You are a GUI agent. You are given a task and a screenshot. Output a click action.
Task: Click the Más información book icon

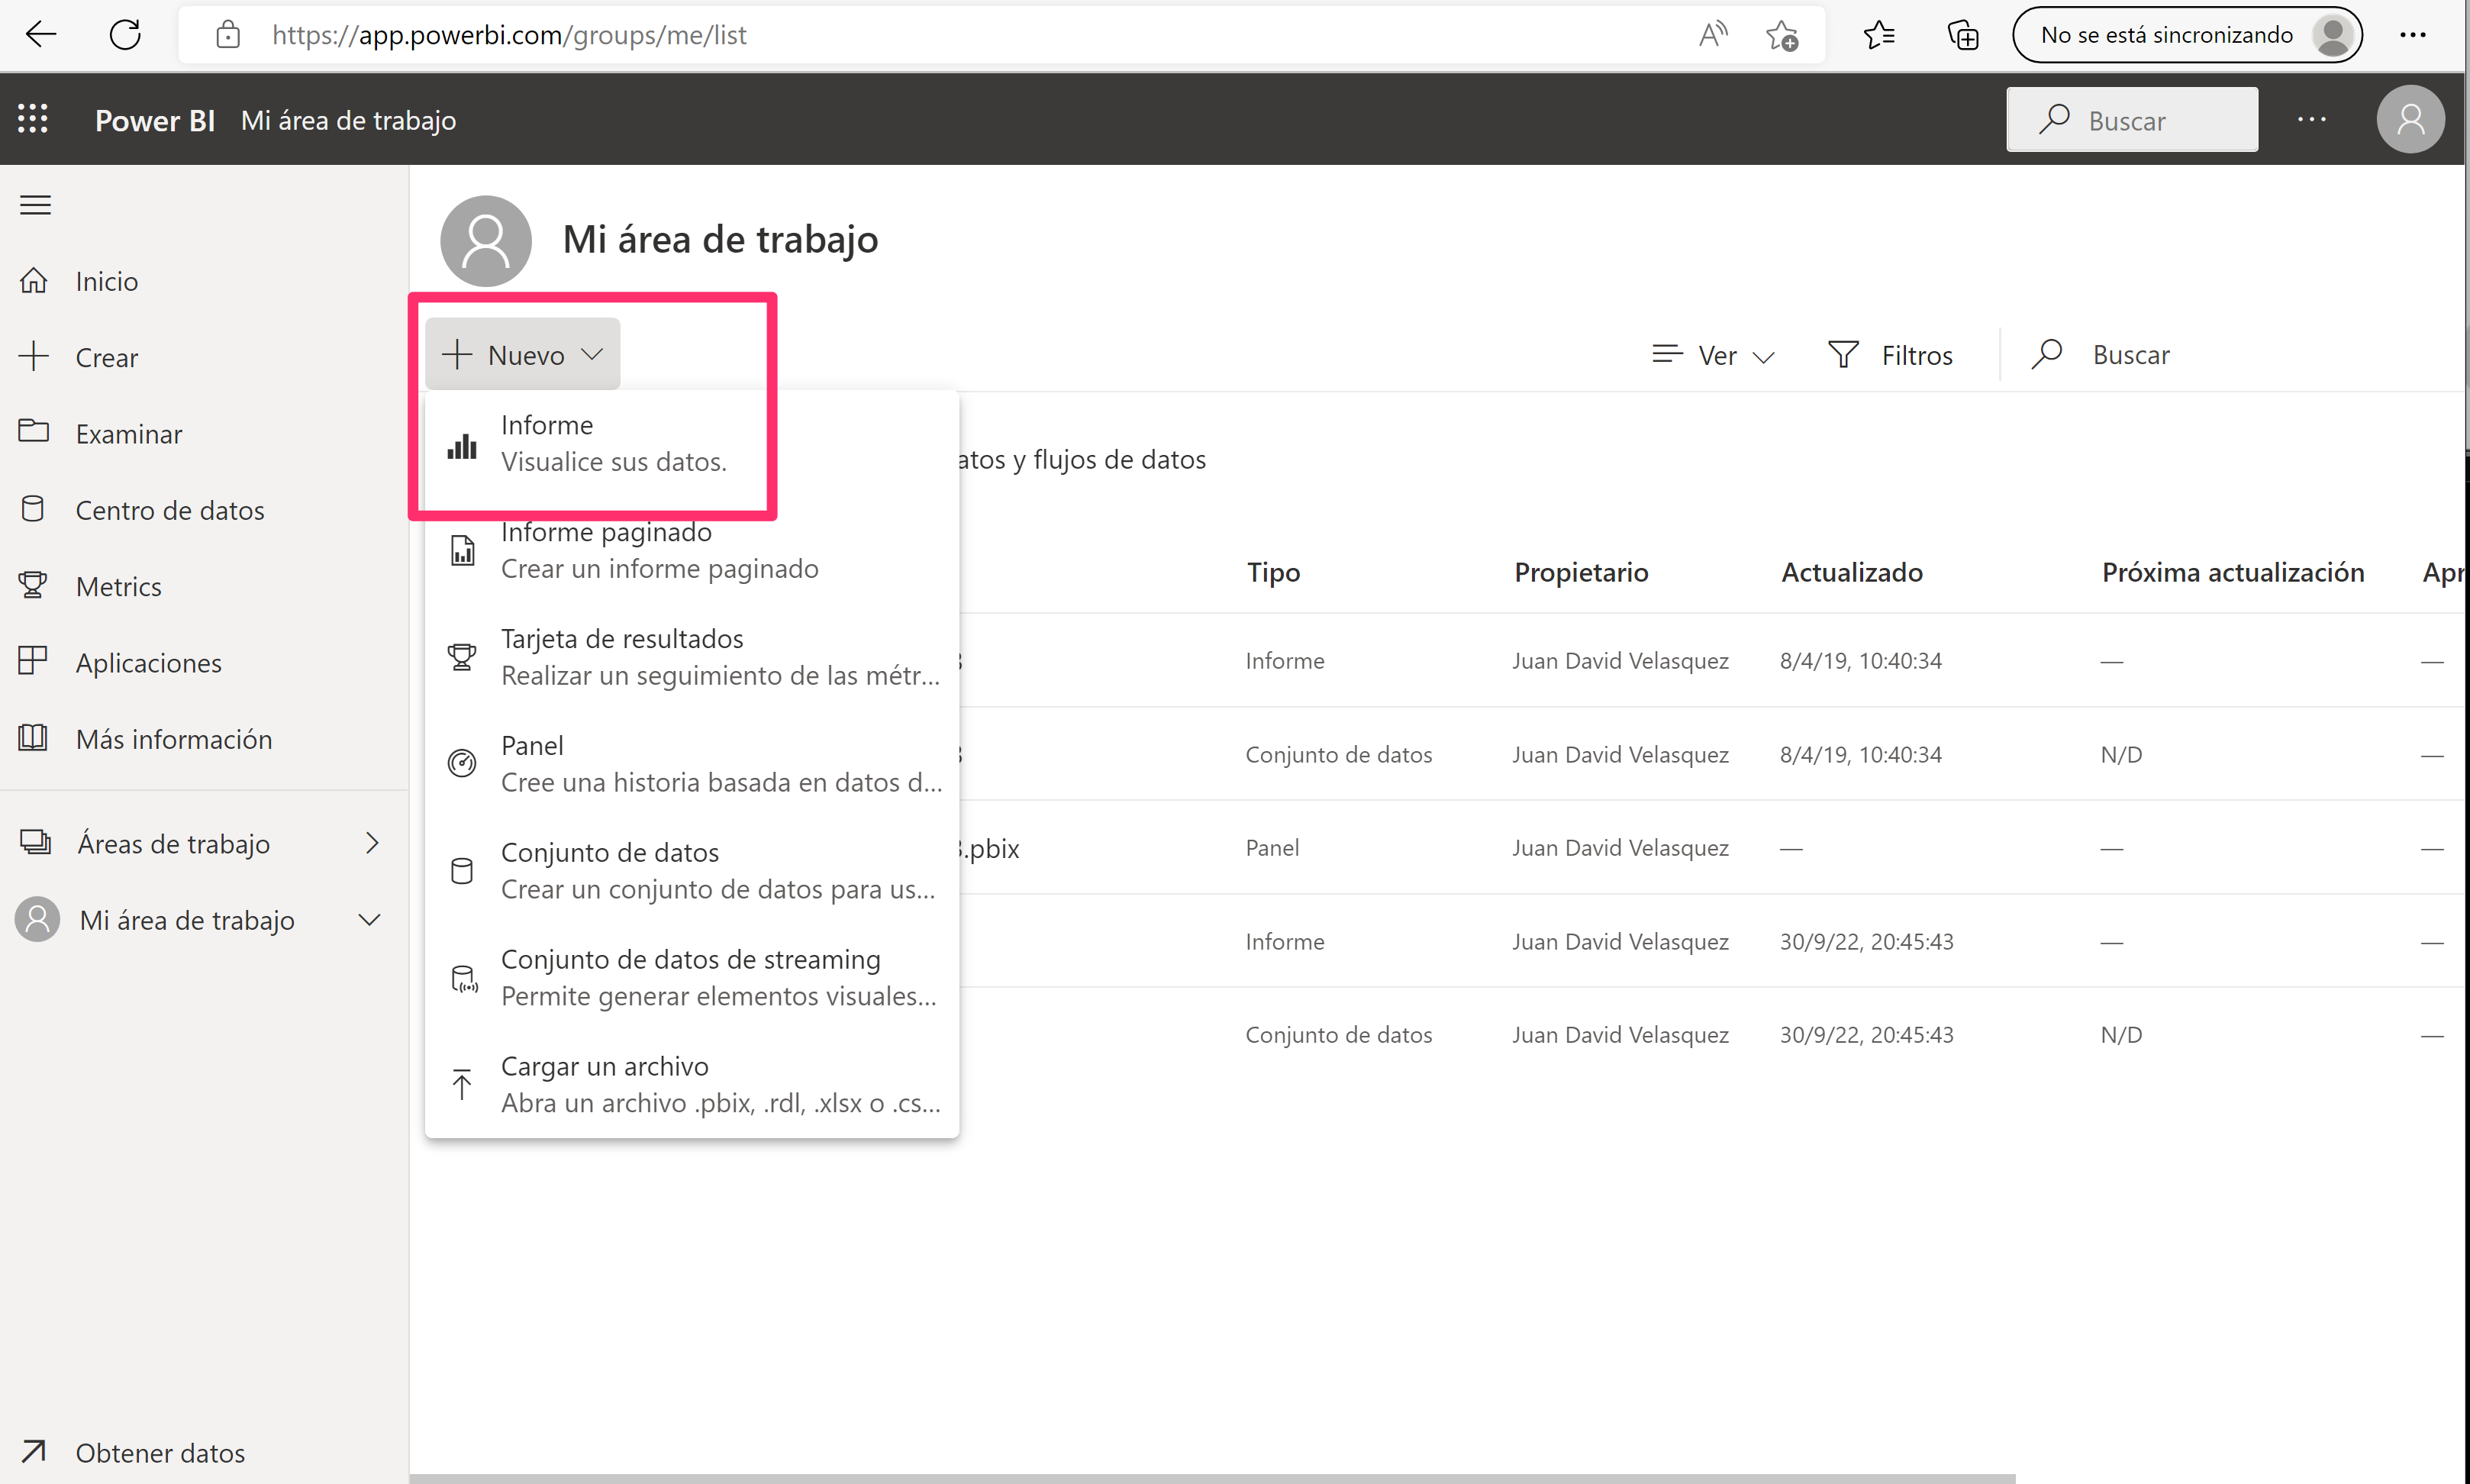pos(33,738)
